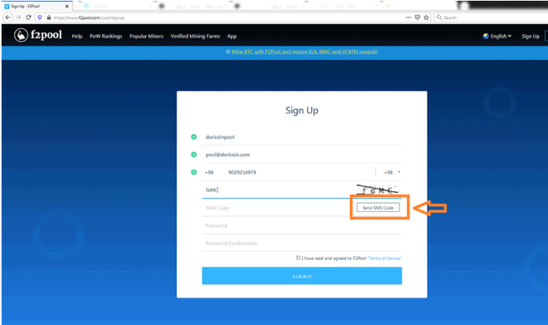Viewport: 548px width, 325px height.
Task: Open PoW Rankings page
Action: 106,37
